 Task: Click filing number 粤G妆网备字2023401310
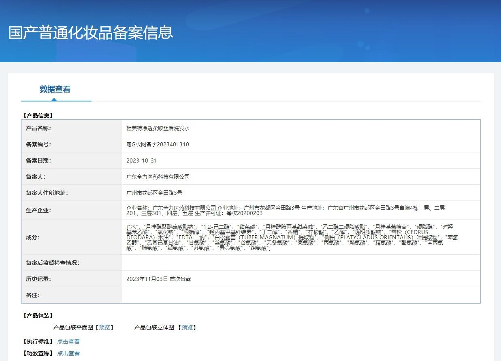click(x=158, y=144)
